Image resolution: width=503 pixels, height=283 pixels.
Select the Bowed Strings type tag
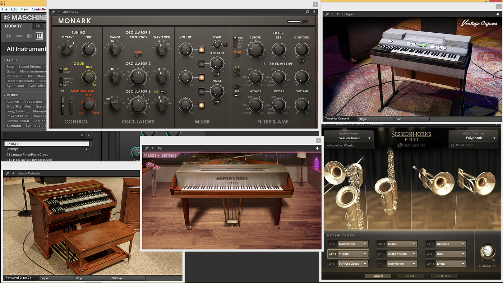coord(29,66)
